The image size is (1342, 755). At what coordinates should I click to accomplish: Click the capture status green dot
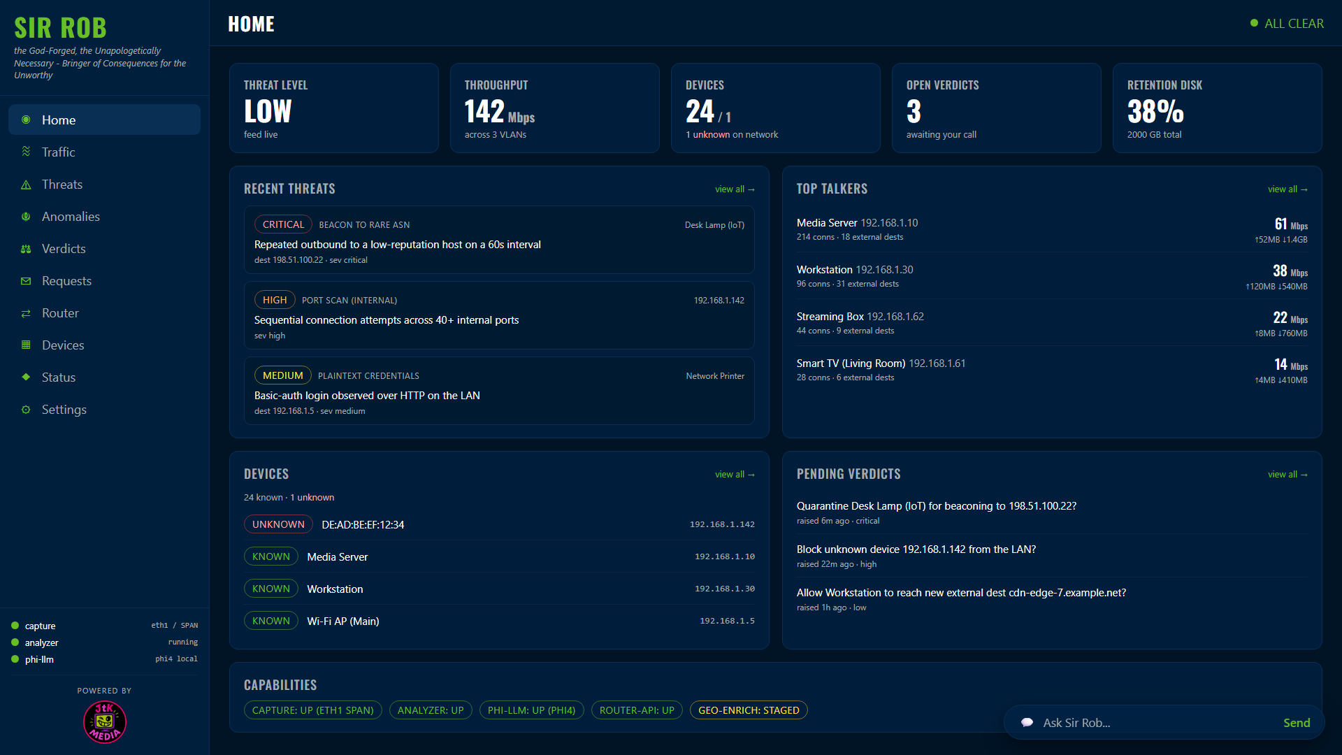pos(15,626)
